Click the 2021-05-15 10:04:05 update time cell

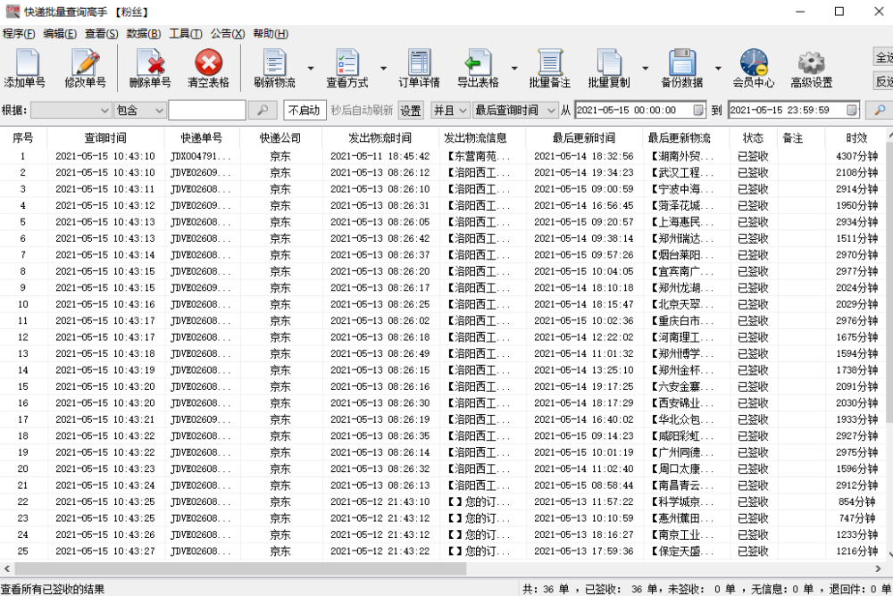[x=584, y=271]
